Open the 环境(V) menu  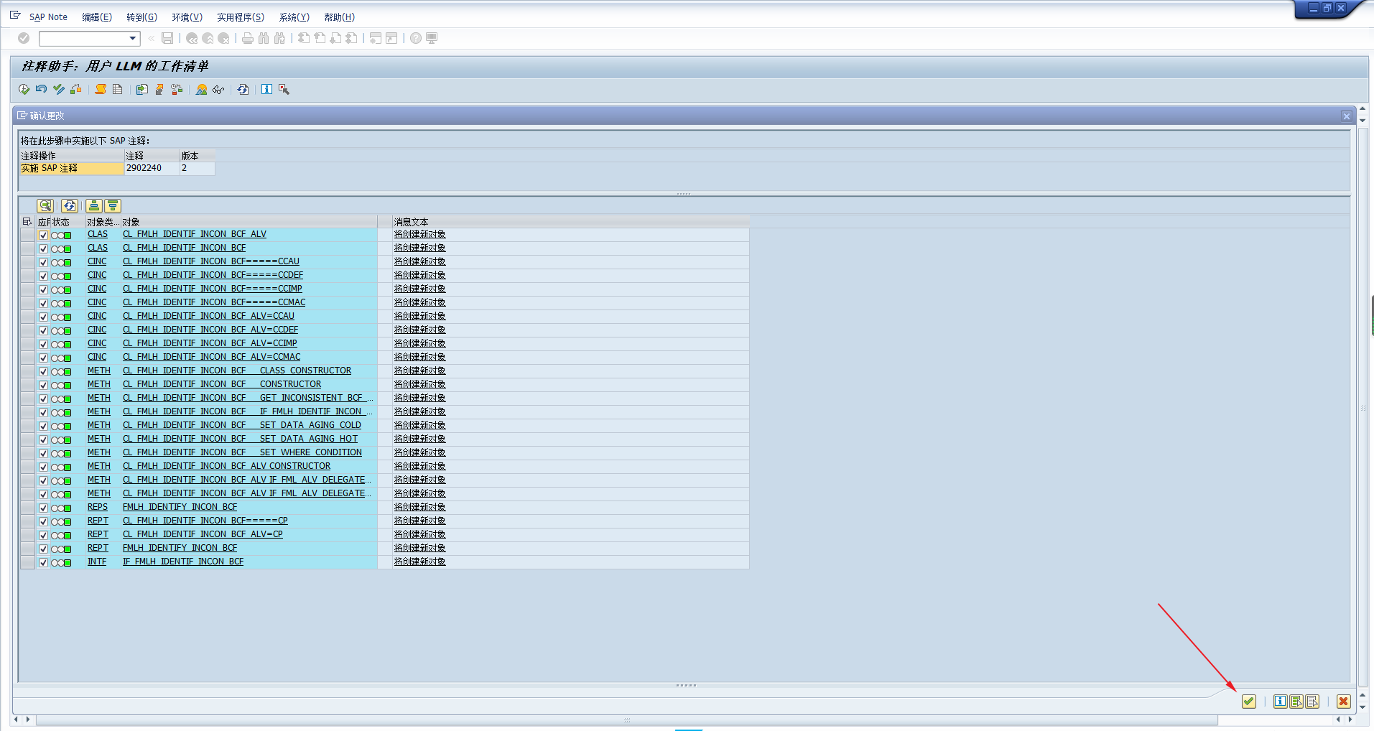(x=187, y=17)
